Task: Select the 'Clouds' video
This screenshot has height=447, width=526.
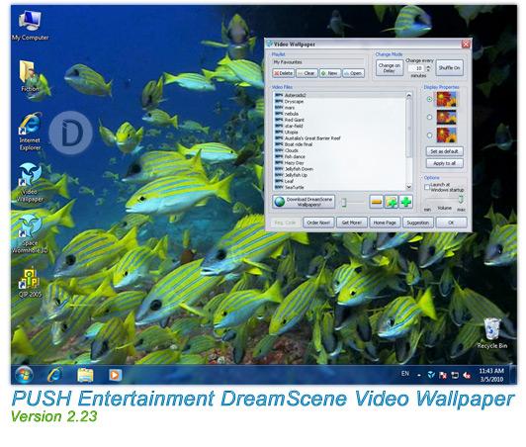Action: coord(339,150)
